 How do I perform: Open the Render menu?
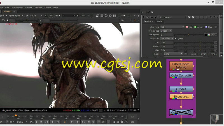(x=38, y=8)
